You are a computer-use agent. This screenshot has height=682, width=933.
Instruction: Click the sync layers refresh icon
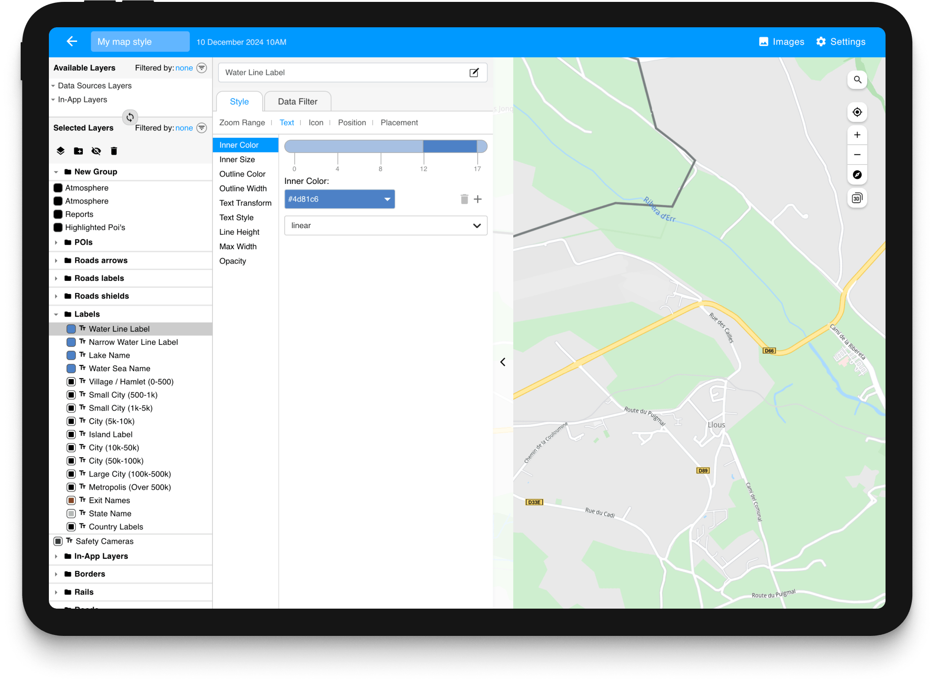click(130, 117)
